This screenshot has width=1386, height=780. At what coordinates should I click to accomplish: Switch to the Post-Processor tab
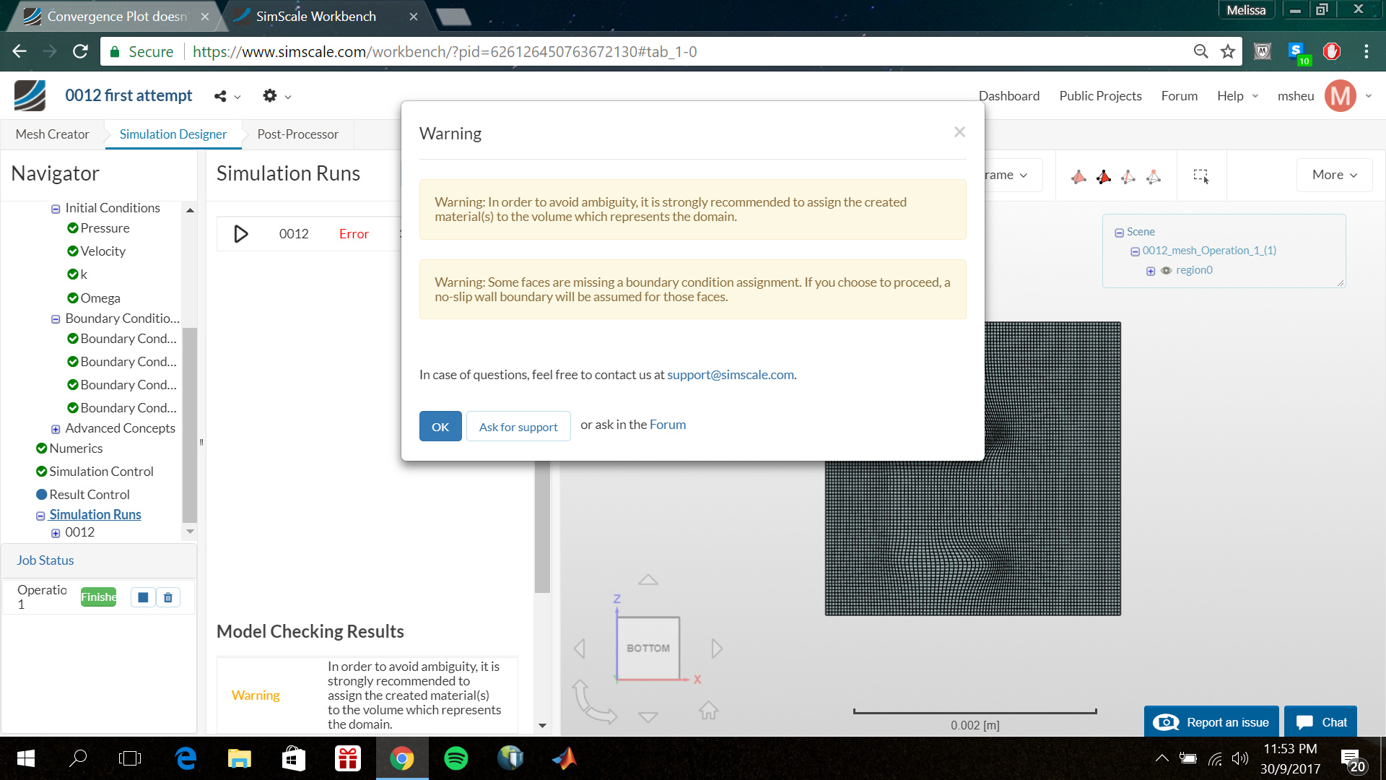(x=297, y=134)
